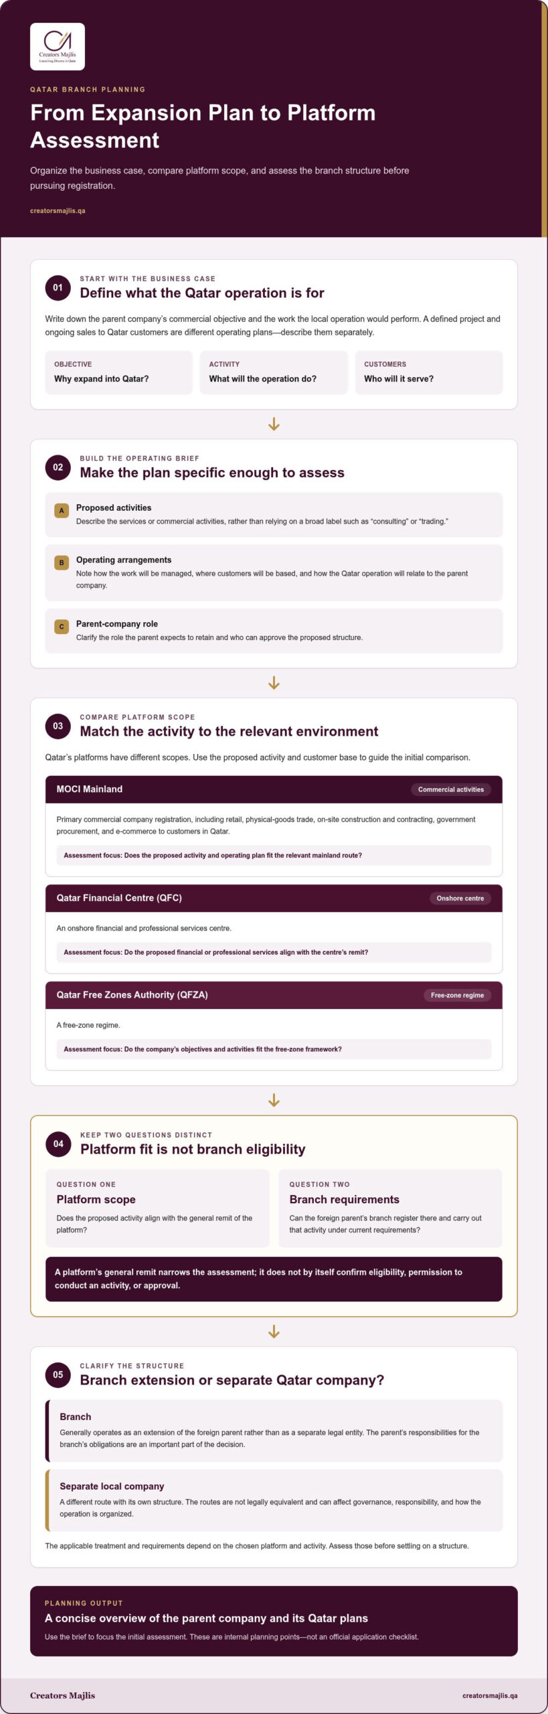Click the C badge beside Parent-company role
The image size is (548, 1714).
click(62, 627)
